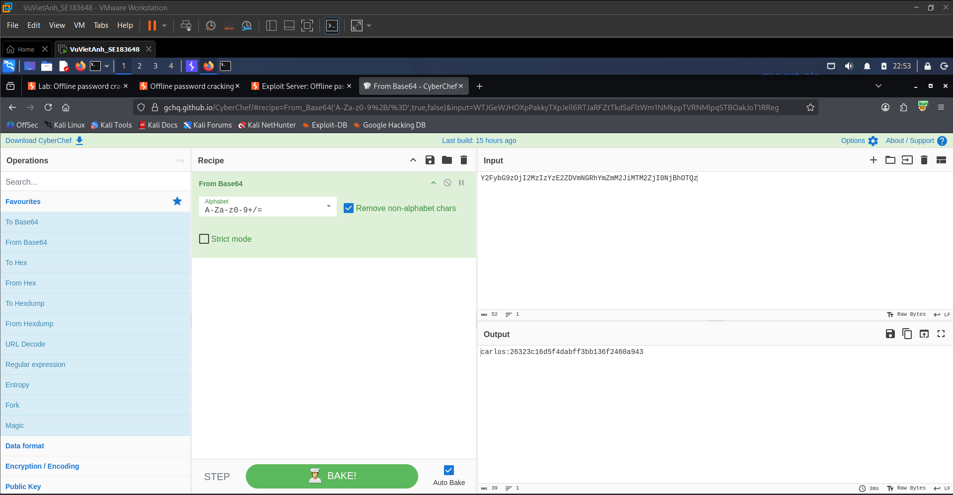The height and width of the screenshot is (495, 953).
Task: Add a new input tab plus icon
Action: click(874, 160)
